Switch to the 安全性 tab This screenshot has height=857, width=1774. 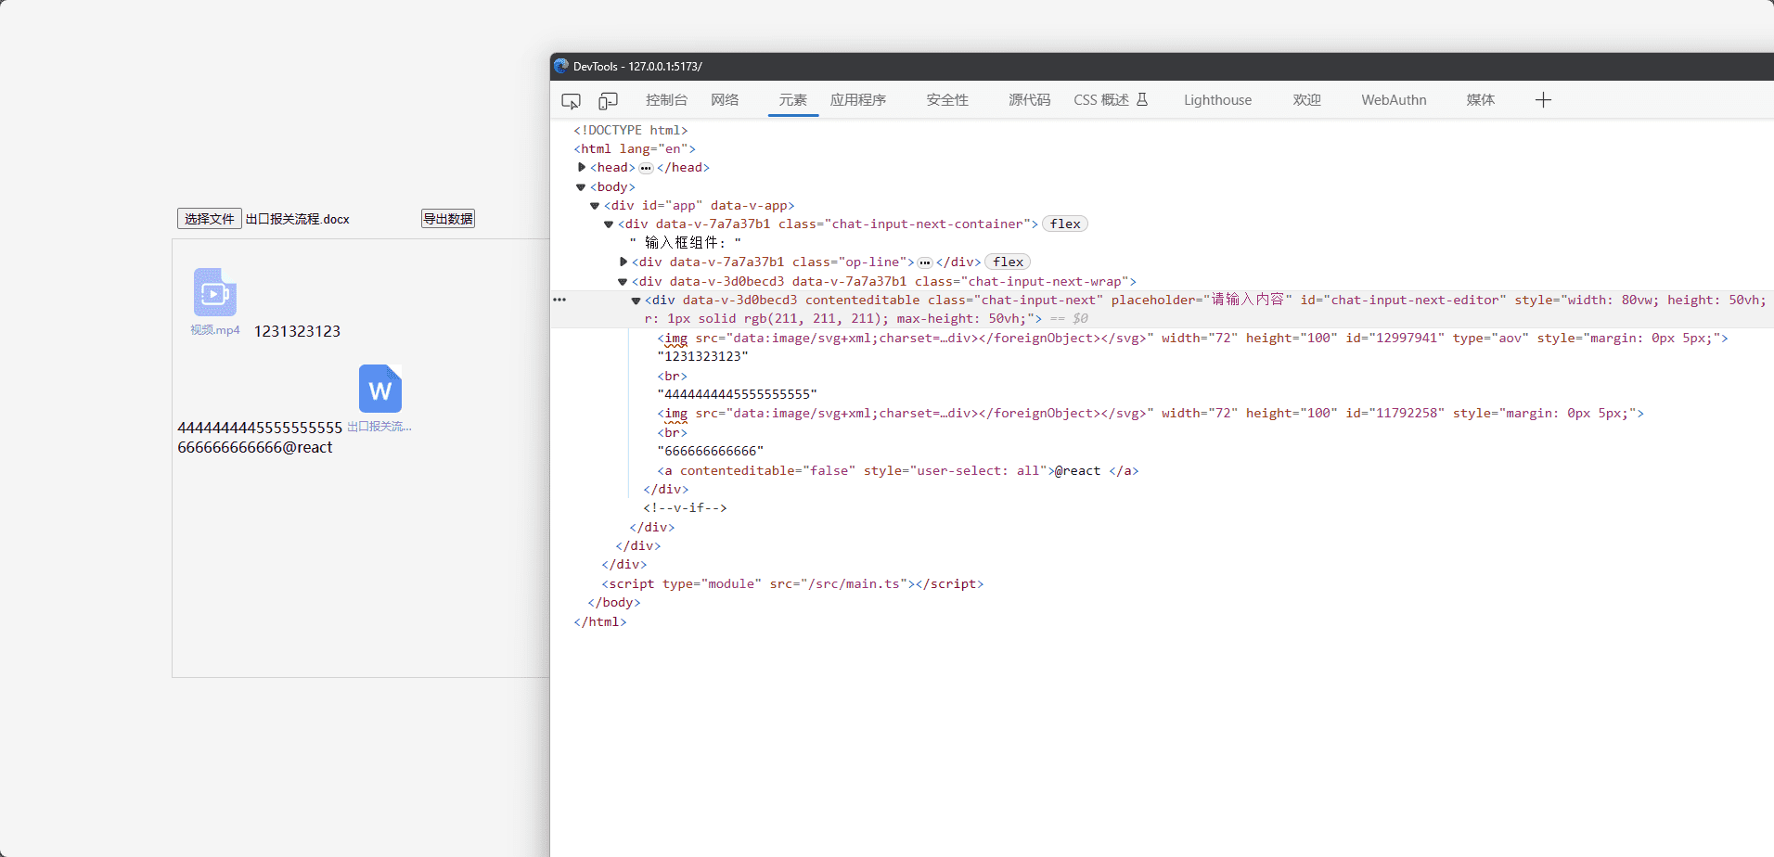[947, 100]
